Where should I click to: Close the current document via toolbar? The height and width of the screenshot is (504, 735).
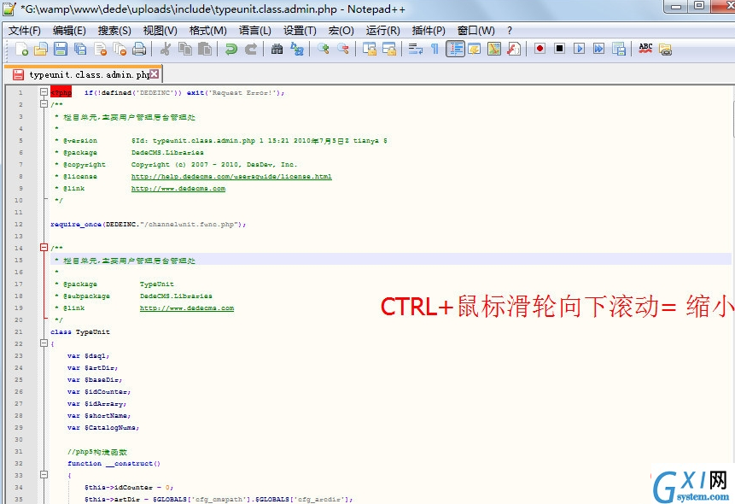pyautogui.click(x=101, y=49)
